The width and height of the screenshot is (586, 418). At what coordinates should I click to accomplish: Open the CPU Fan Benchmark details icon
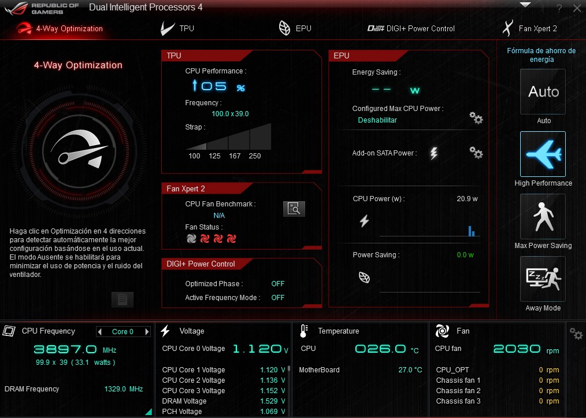294,209
